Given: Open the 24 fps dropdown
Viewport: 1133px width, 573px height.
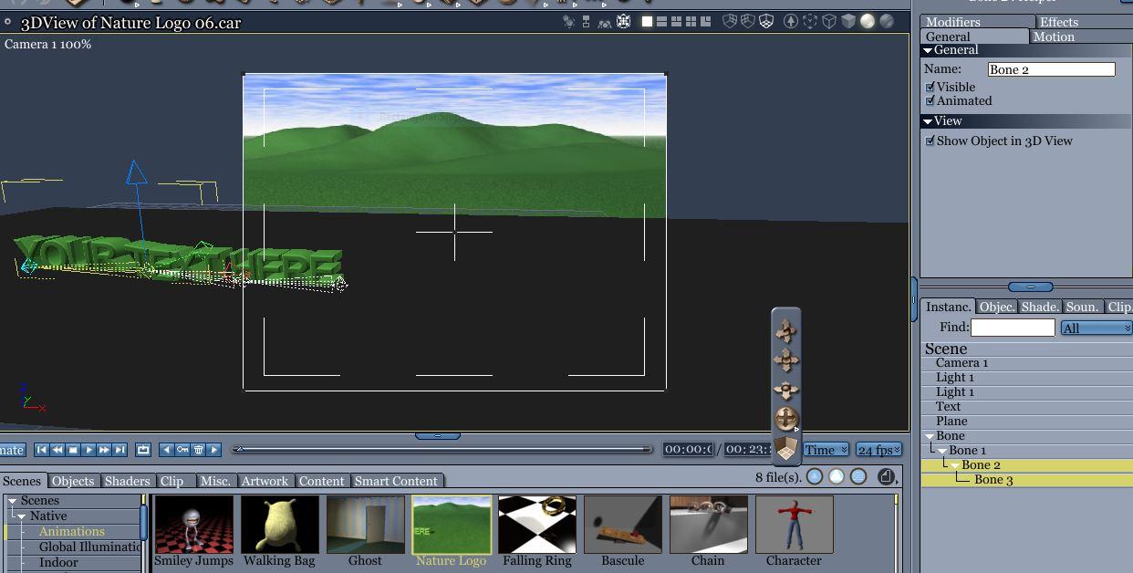Looking at the screenshot, I should click(x=879, y=450).
